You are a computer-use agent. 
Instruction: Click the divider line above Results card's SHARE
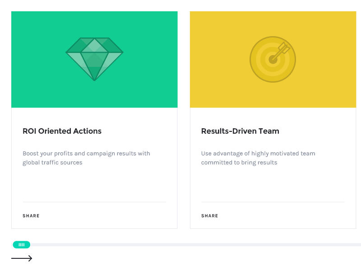273,202
